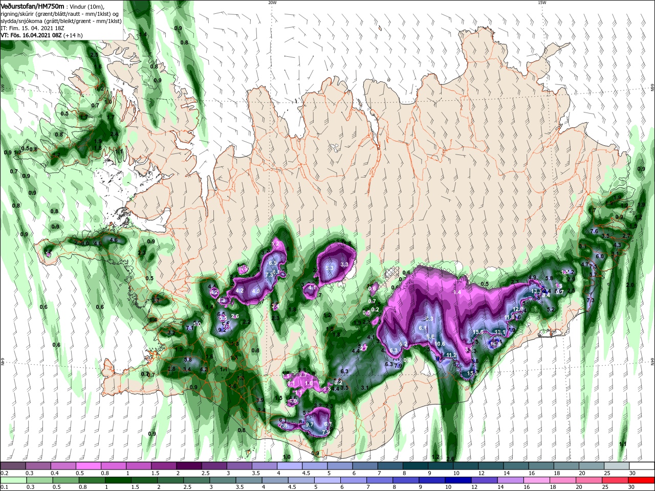Click the grey-green swatch at 3, lower legend row
Image resolution: width=655 pixels, height=491 pixels.
[x=223, y=480]
